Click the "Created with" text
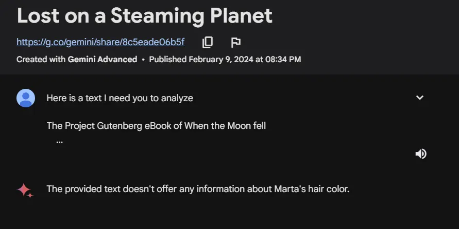The width and height of the screenshot is (459, 229). (x=41, y=60)
